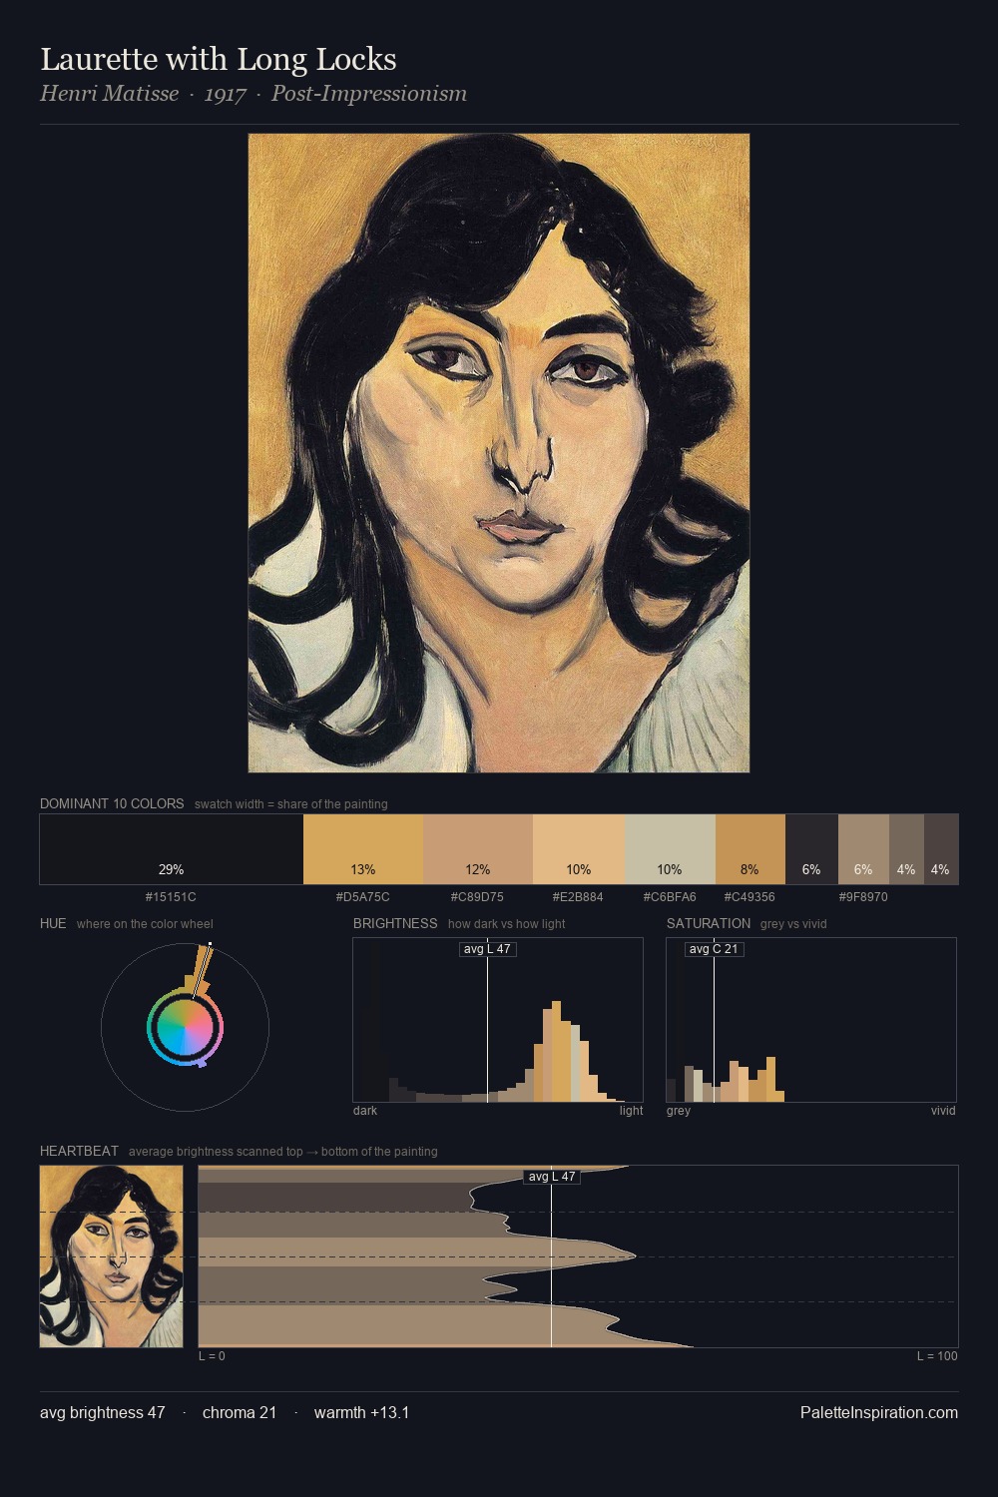Screen dimensions: 998x1497
Task: Click the last 4% dark brown swatch
Action: [x=941, y=849]
